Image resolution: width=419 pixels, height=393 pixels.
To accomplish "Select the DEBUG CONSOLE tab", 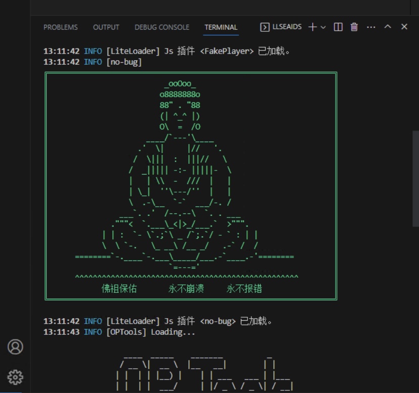I will [x=162, y=27].
